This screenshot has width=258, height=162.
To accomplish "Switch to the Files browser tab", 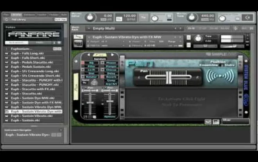I will click(x=6, y=14).
